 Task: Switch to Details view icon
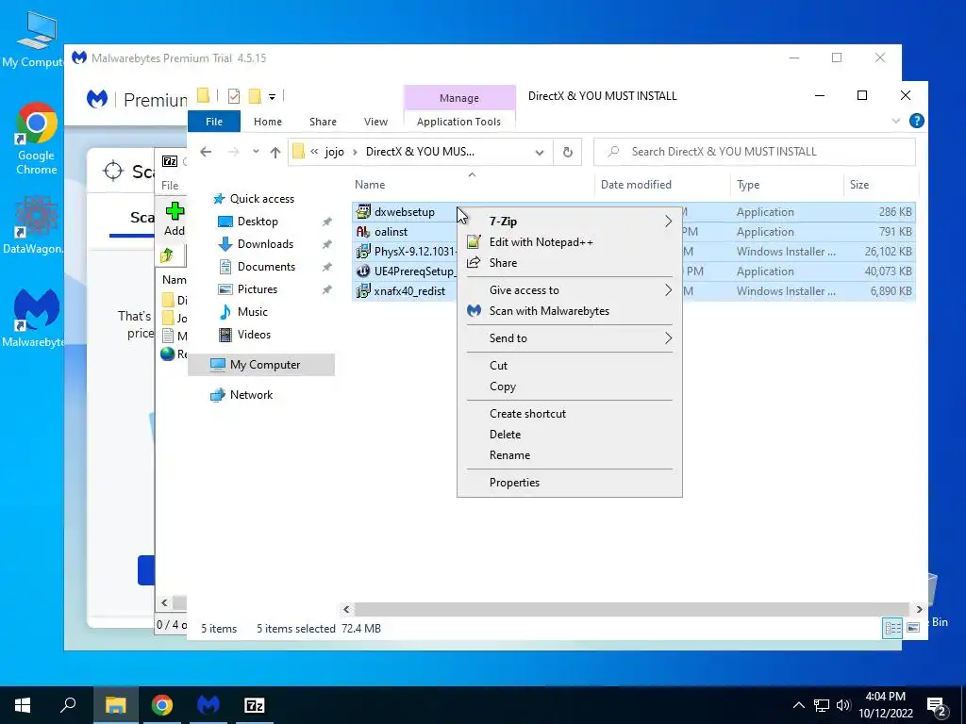pyautogui.click(x=892, y=628)
